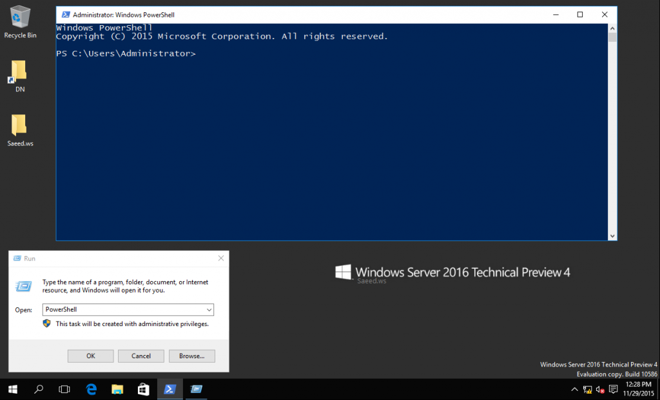Click the shield icon beside administrative privileges text
This screenshot has width=660, height=400.
pos(46,323)
